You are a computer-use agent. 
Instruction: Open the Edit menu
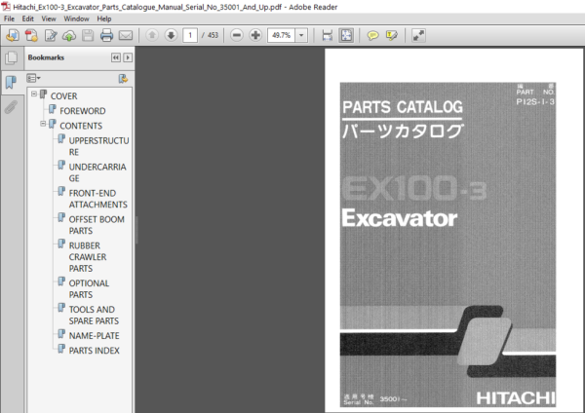click(27, 19)
